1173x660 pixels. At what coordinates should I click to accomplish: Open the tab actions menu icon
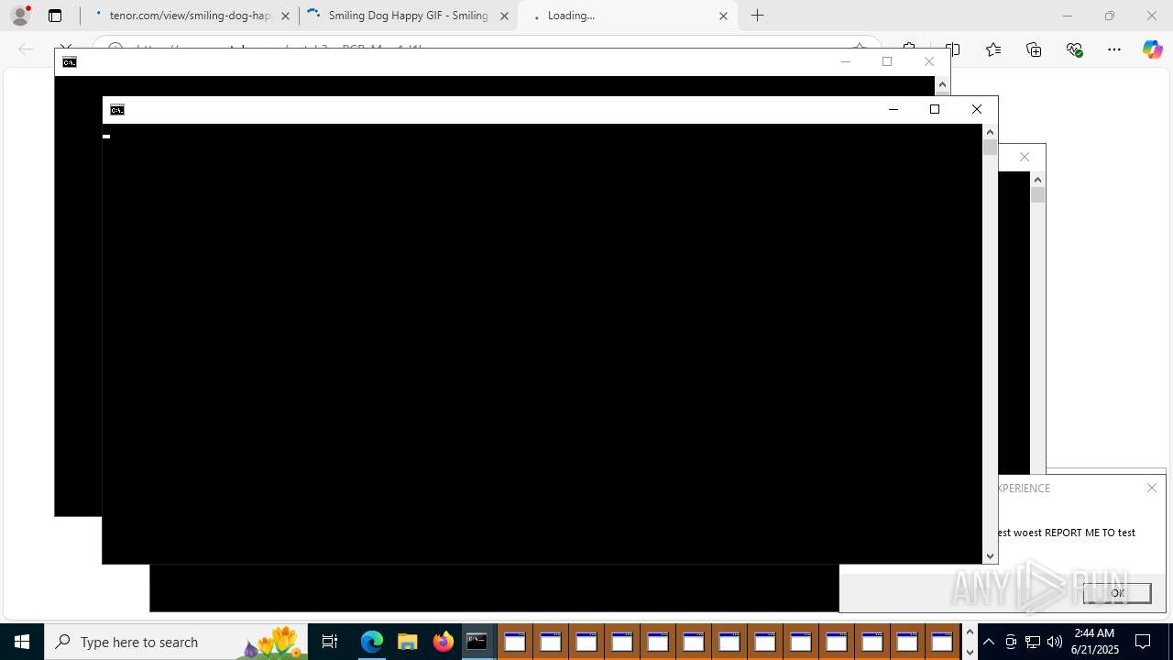tap(55, 16)
